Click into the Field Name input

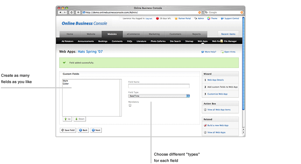tap(159, 86)
